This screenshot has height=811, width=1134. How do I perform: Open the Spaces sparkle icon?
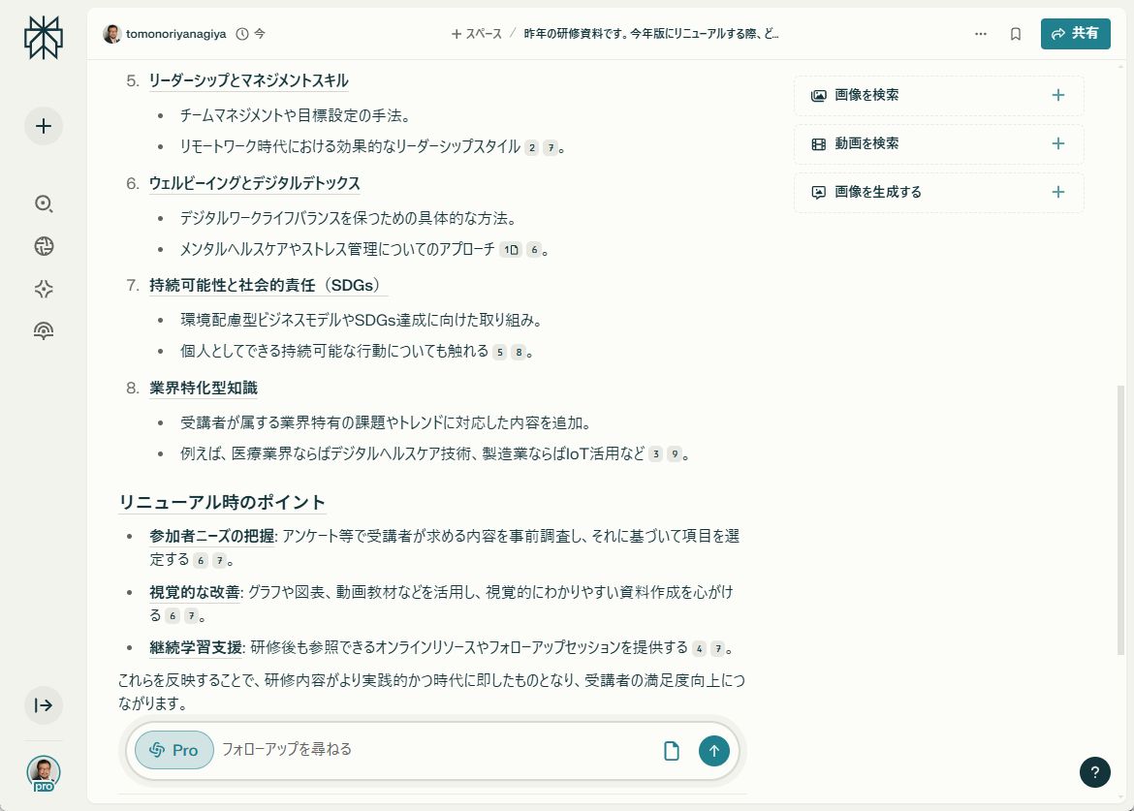coord(44,289)
